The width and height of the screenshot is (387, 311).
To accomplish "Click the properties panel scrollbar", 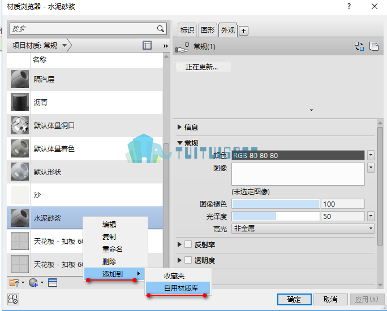I will click(380, 186).
